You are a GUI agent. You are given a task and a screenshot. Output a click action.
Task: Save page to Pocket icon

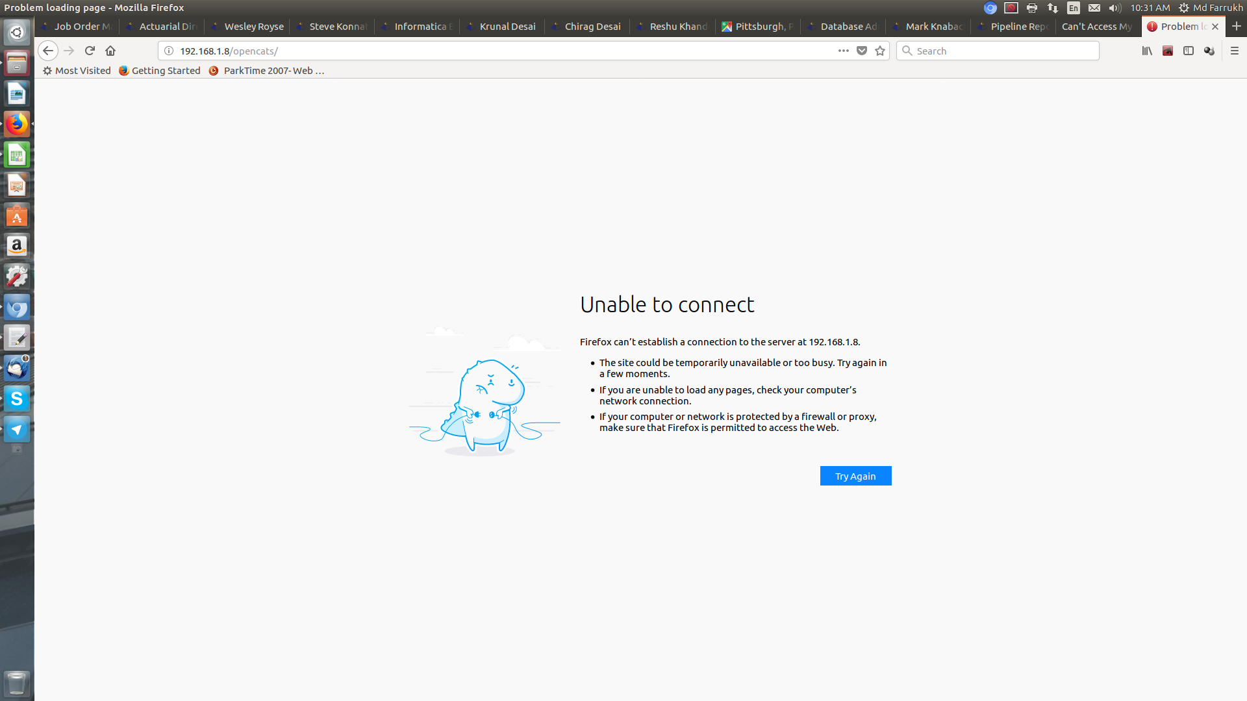862,51
